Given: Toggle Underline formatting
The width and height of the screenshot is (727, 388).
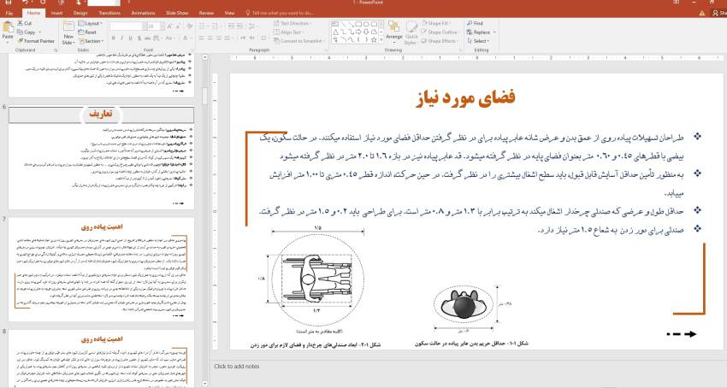Looking at the screenshot, I should (x=130, y=38).
